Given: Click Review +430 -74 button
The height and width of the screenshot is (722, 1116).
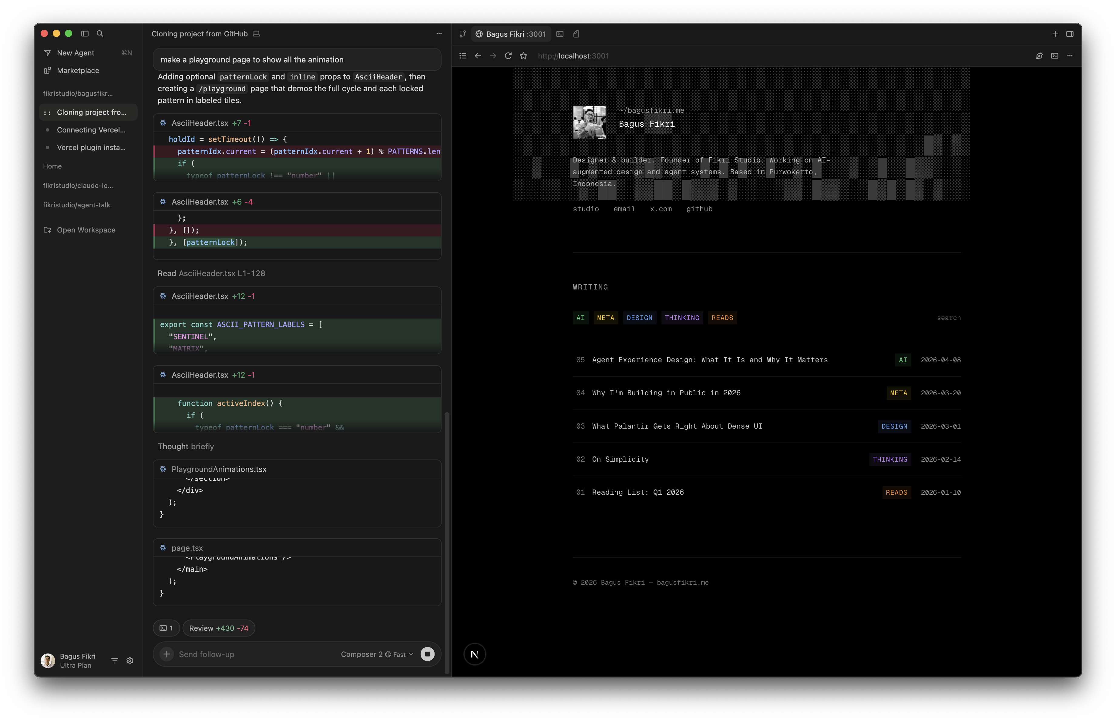Looking at the screenshot, I should (219, 628).
